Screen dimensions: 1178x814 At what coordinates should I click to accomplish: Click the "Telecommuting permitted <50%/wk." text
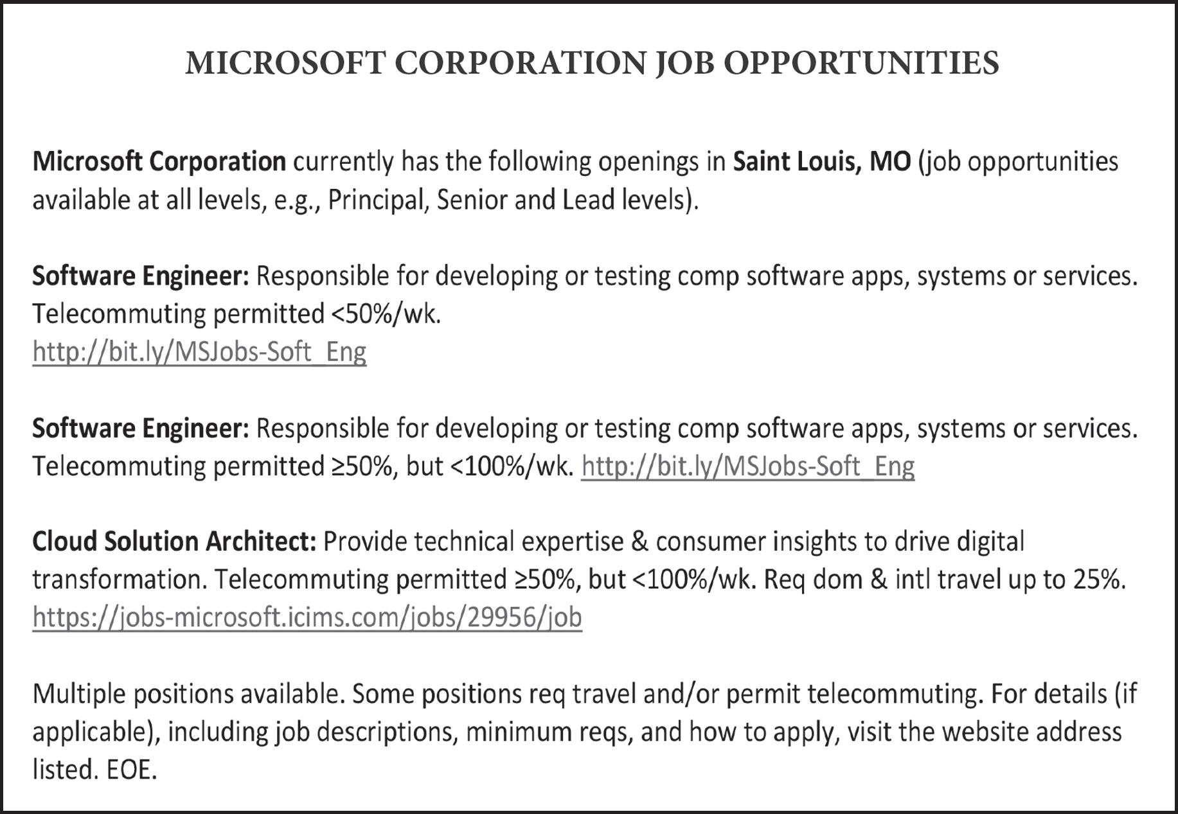[236, 314]
